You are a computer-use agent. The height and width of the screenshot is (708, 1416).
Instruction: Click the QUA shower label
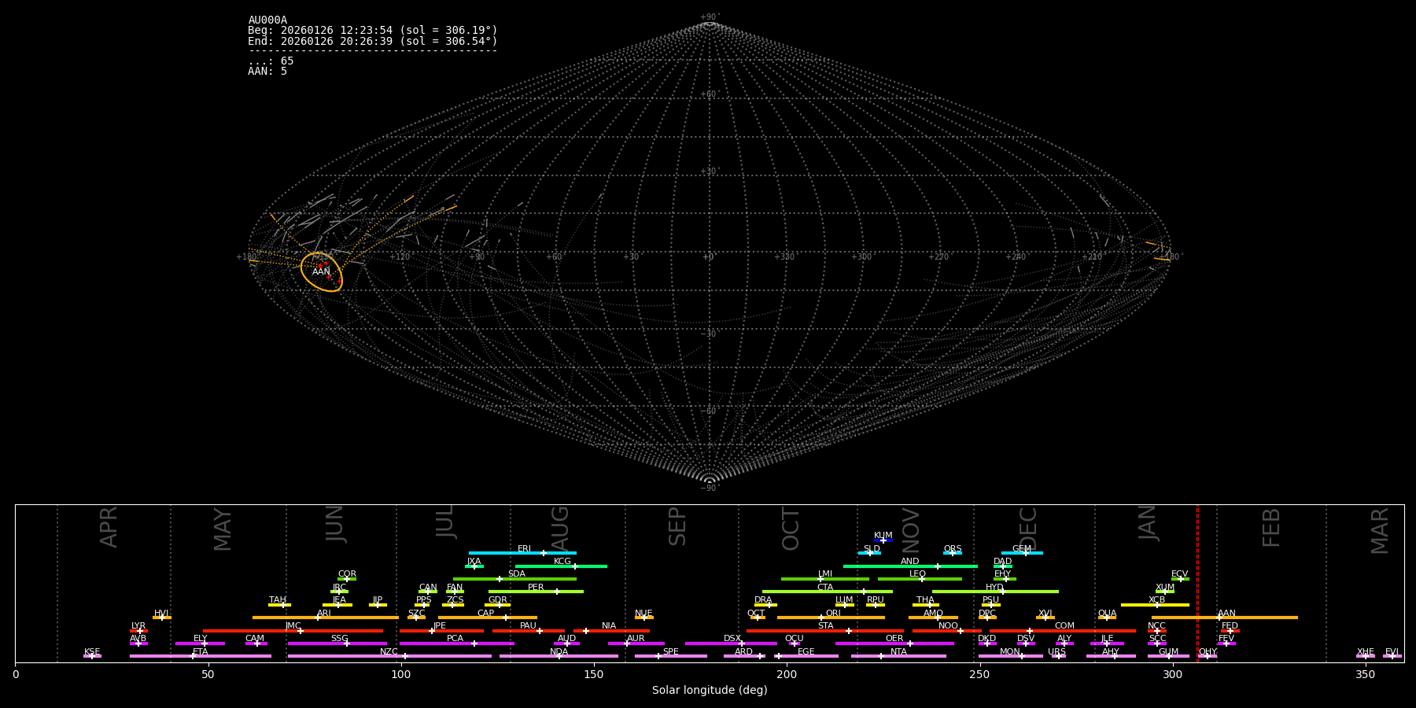pyautogui.click(x=1108, y=614)
